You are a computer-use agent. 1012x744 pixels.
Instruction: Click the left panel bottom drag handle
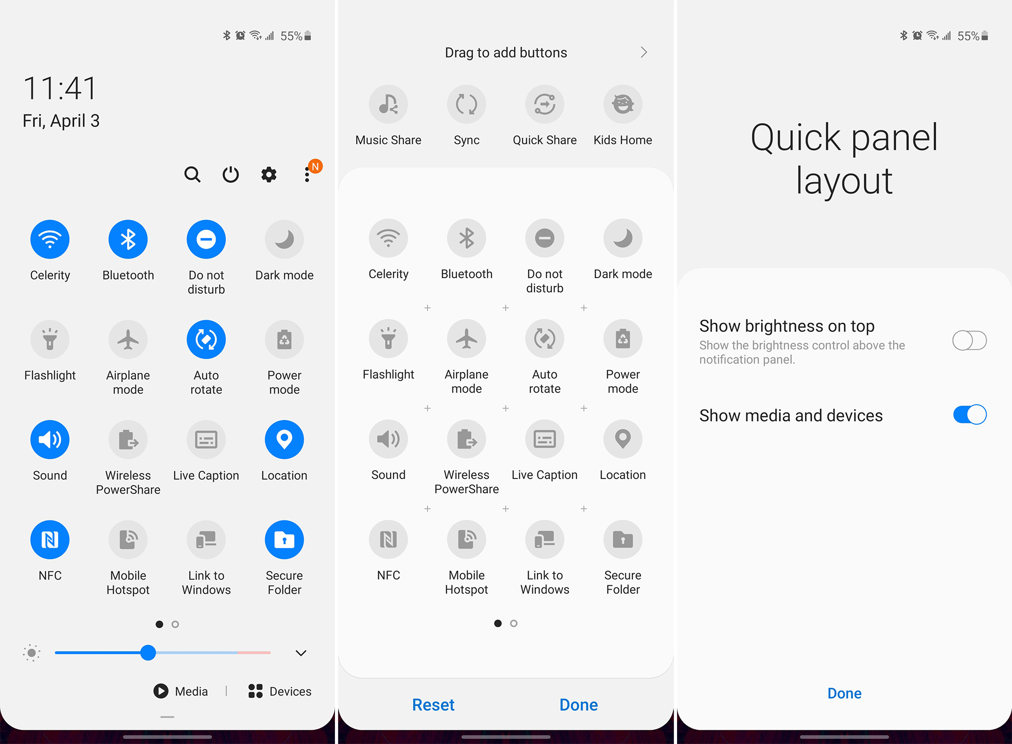click(167, 717)
